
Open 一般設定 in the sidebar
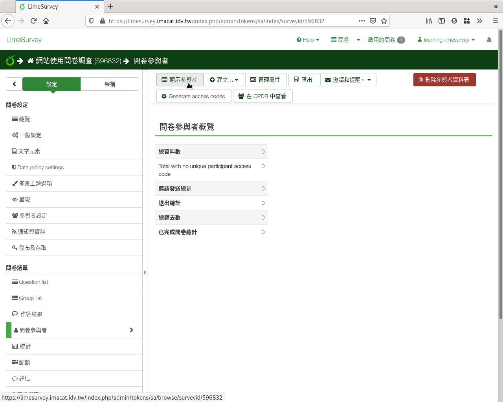(x=74, y=135)
